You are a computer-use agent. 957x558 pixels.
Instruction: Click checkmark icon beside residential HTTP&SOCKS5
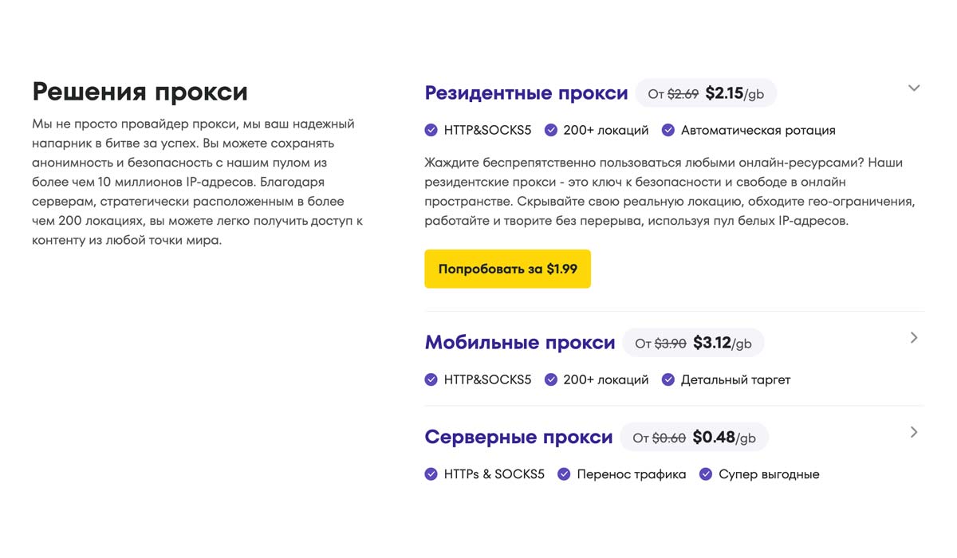tap(431, 130)
